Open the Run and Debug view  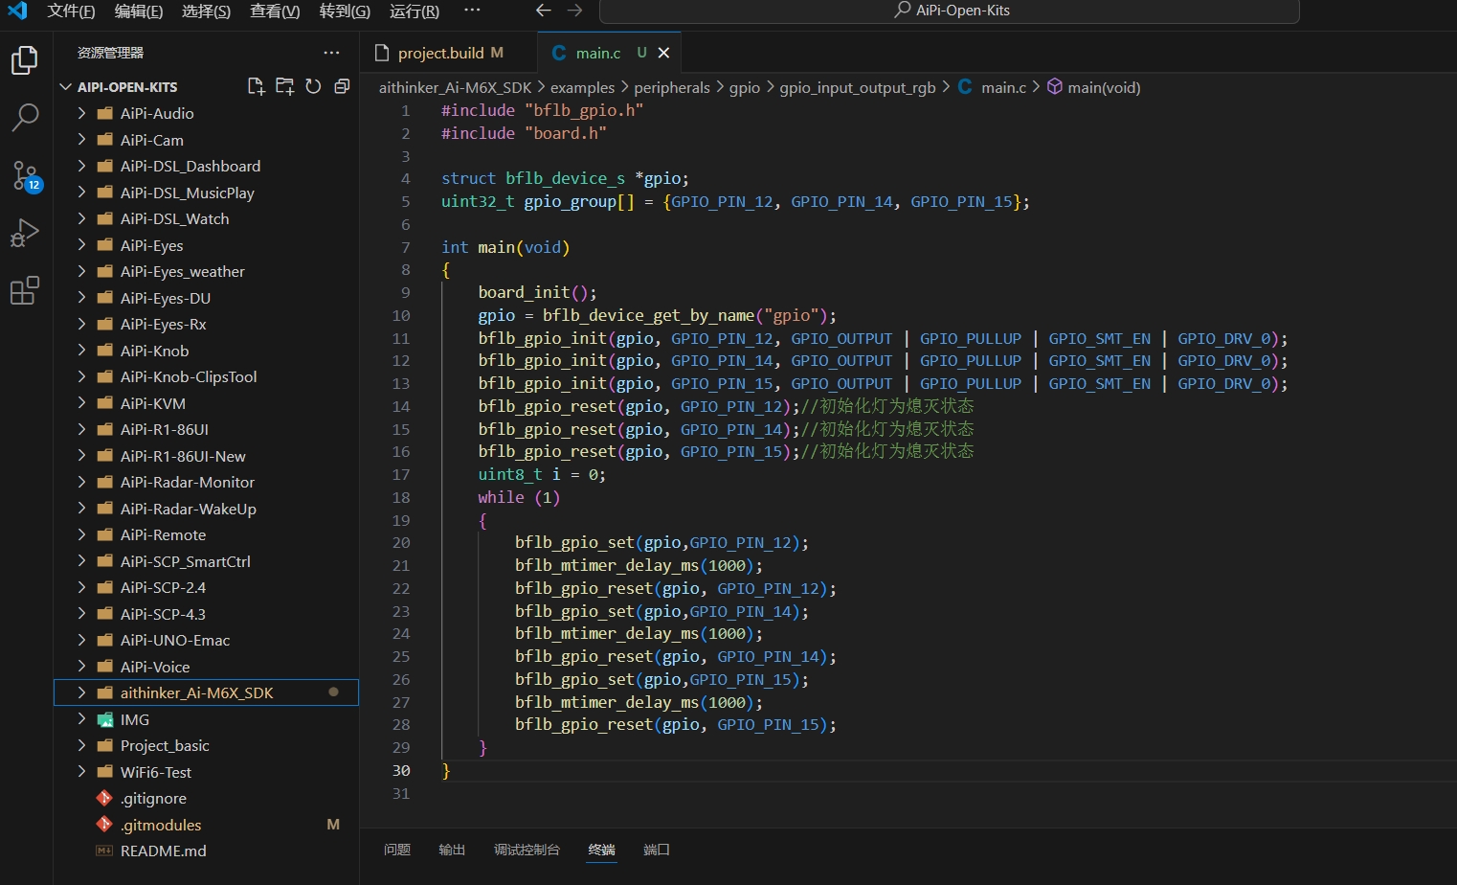click(x=25, y=233)
